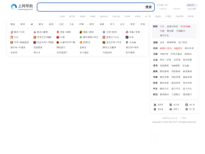This screenshot has height=154, width=205.
Task: Open the 中国日报 link
Action: (x=116, y=16)
